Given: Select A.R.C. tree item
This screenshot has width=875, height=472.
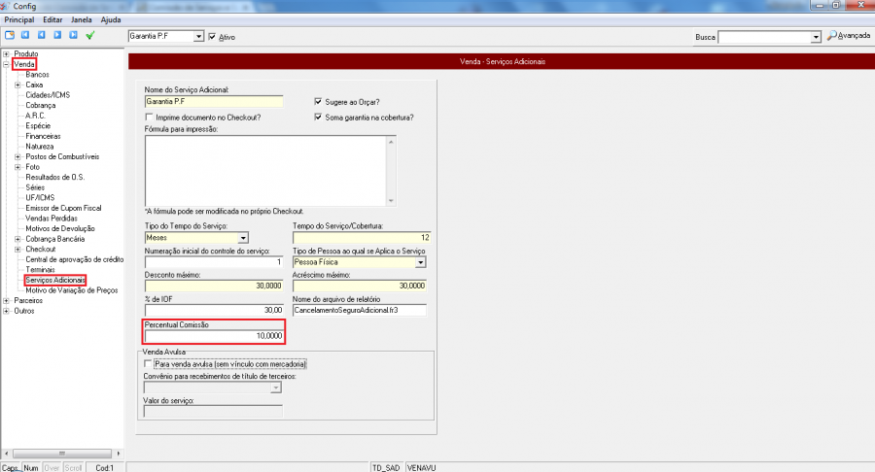Looking at the screenshot, I should [x=35, y=116].
